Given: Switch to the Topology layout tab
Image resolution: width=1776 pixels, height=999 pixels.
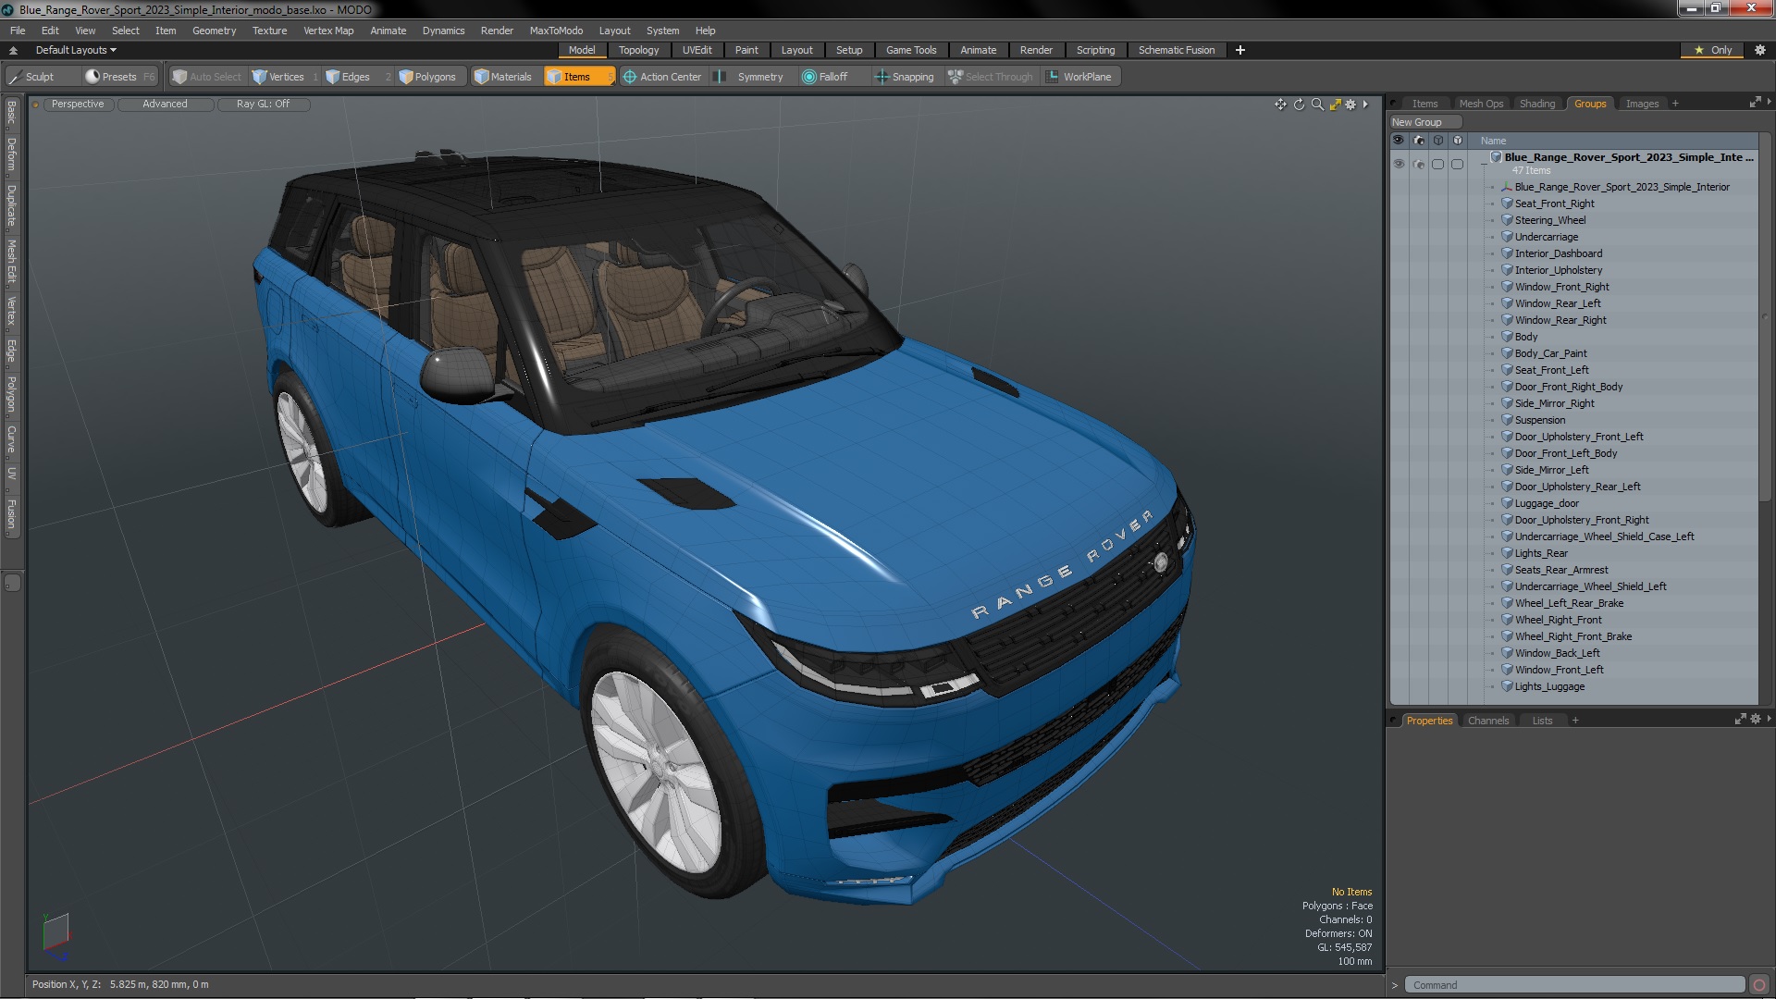Looking at the screenshot, I should [x=638, y=50].
